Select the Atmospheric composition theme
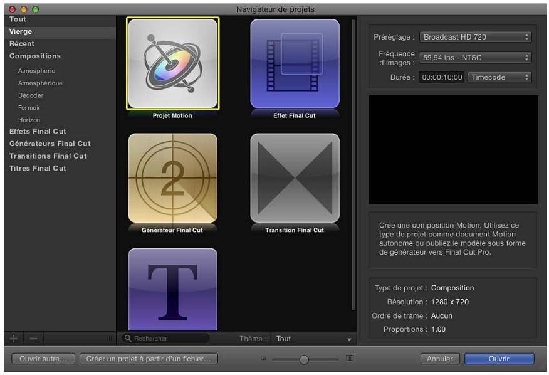This screenshot has height=375, width=549. coord(36,71)
